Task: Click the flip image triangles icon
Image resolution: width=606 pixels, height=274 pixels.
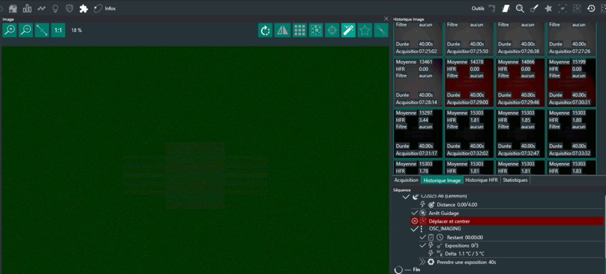Action: pyautogui.click(x=282, y=30)
